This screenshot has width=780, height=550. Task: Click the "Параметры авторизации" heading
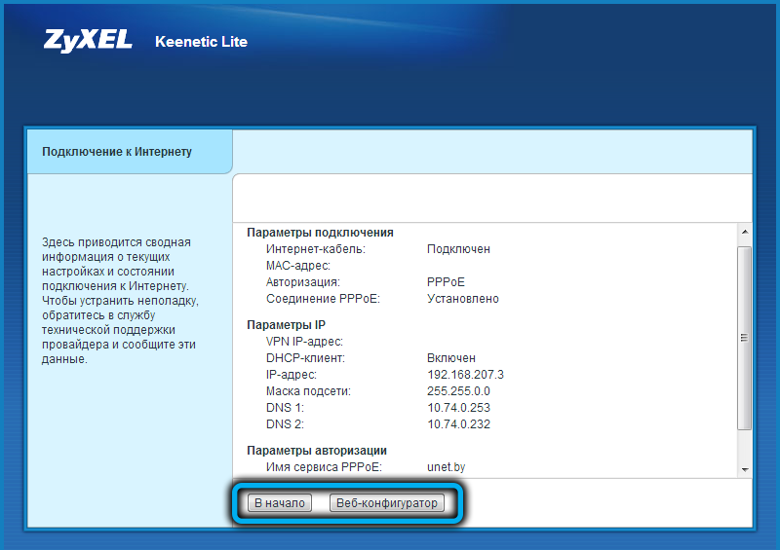316,451
